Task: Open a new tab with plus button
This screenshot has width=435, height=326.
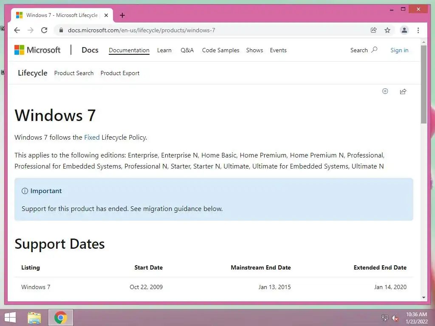Action: pos(122,15)
